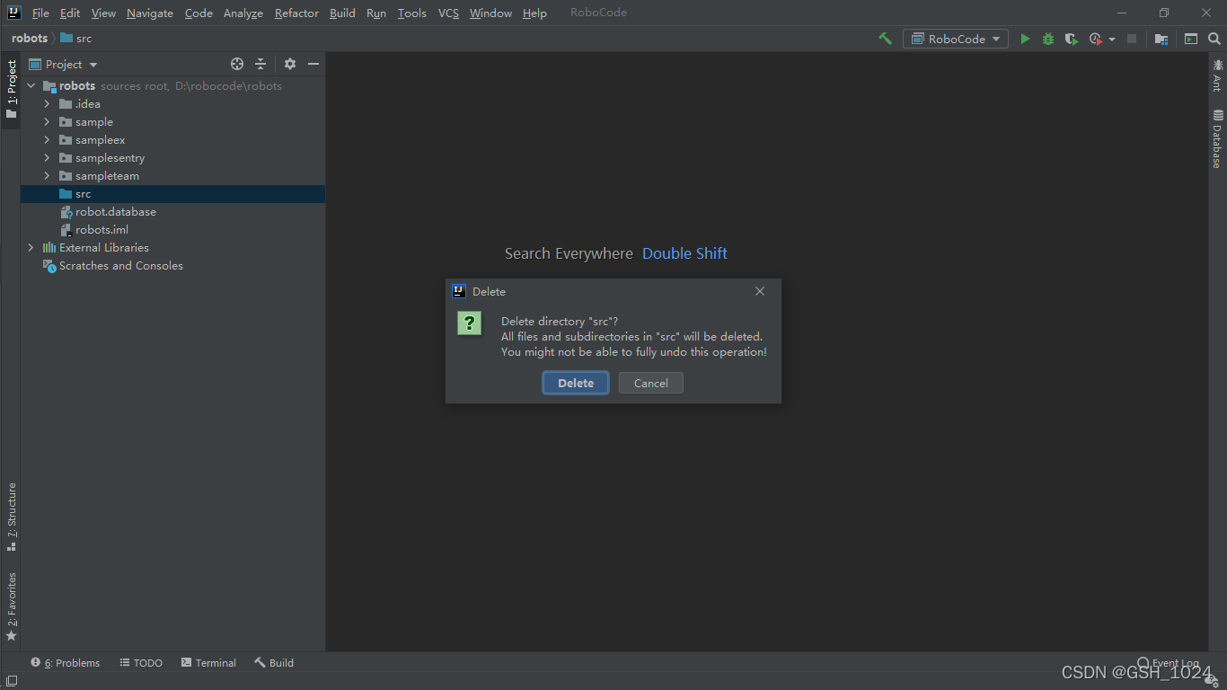Open the Tools menu
1227x690 pixels.
pyautogui.click(x=412, y=13)
